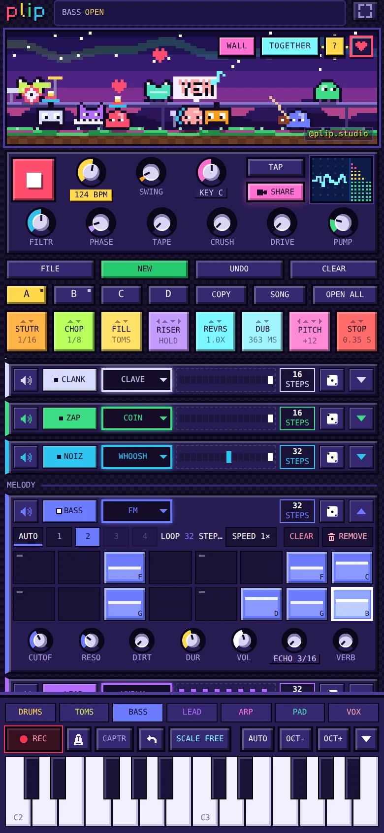This screenshot has height=833, width=384.
Task: Click the undo arrow icon beside CAPTR
Action: (151, 739)
